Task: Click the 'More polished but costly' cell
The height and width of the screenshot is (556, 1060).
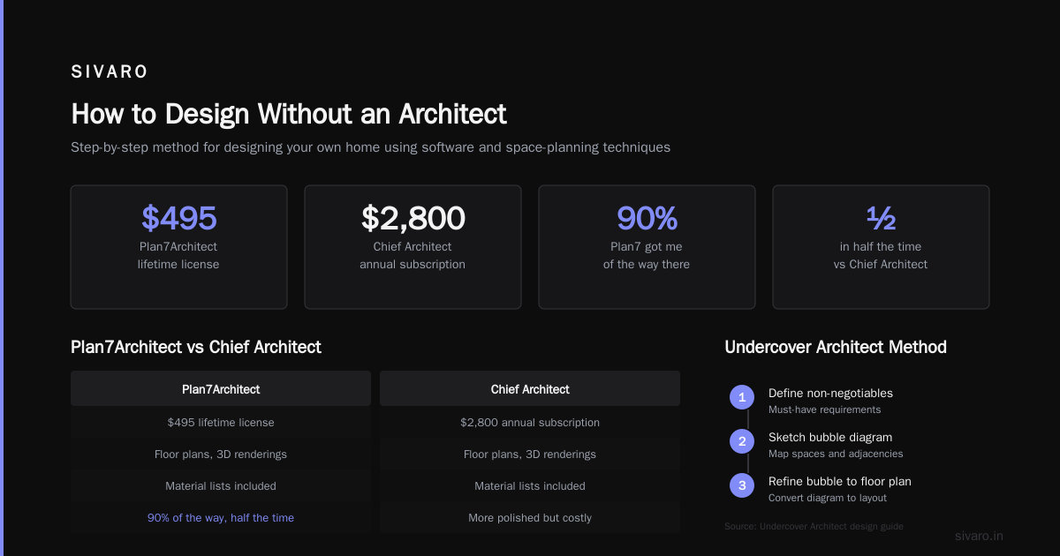Action: coord(530,517)
